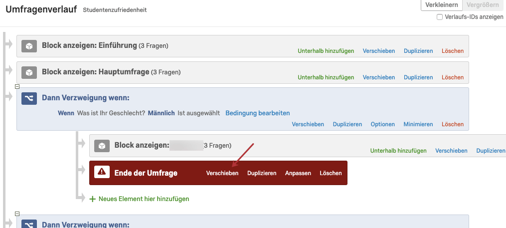Screen dimensions: 506x228
Task: Click the Vergrößern zoom button
Action: [483, 5]
